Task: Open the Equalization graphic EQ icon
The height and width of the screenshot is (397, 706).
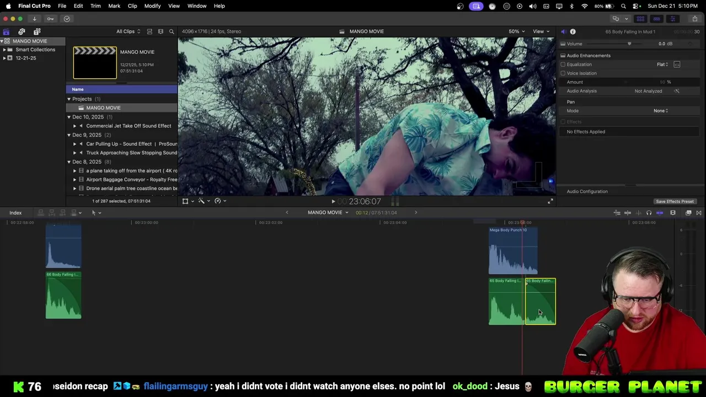Action: (x=677, y=65)
